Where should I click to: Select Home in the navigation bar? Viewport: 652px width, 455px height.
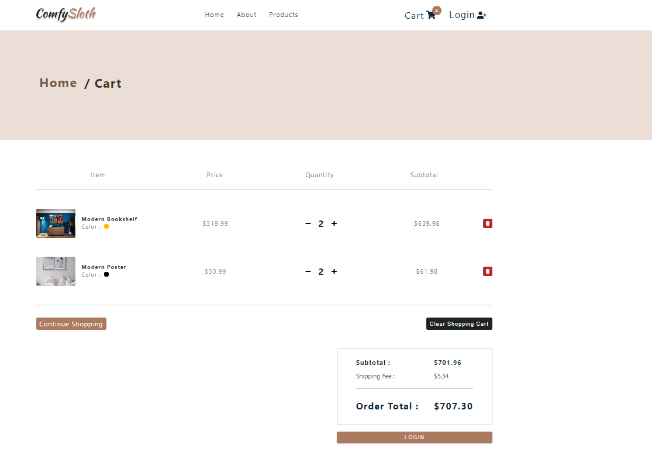click(x=214, y=15)
